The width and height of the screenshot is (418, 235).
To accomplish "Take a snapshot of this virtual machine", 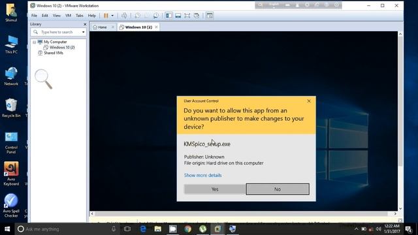I will tap(137, 16).
